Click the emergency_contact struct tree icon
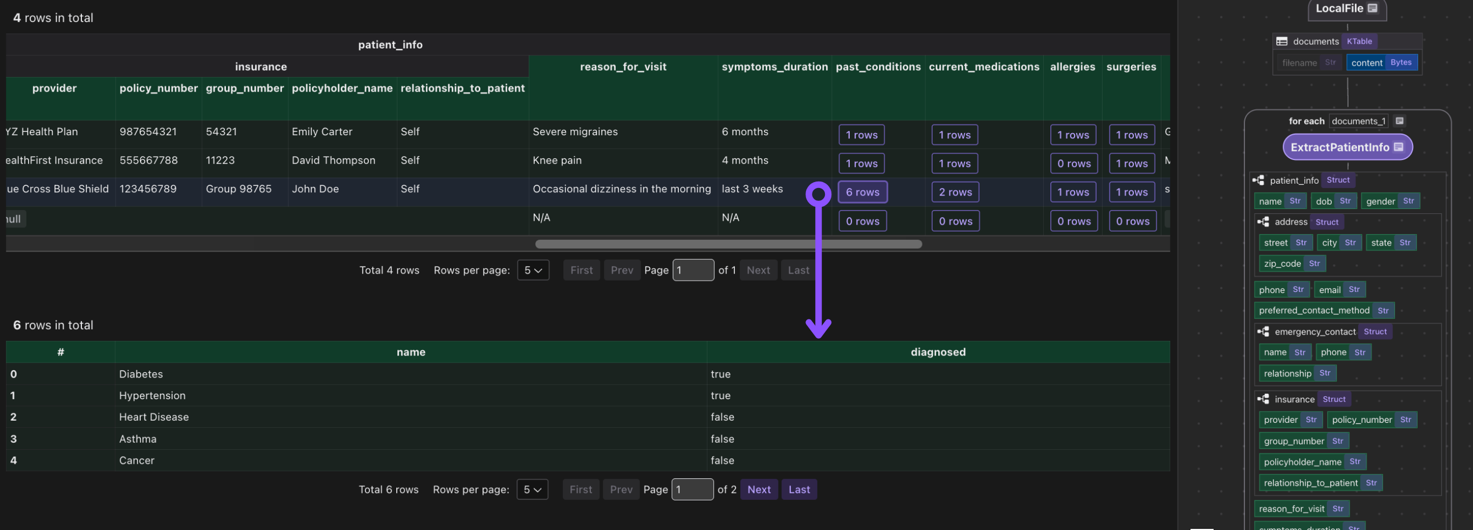The width and height of the screenshot is (1473, 530). pos(1263,331)
